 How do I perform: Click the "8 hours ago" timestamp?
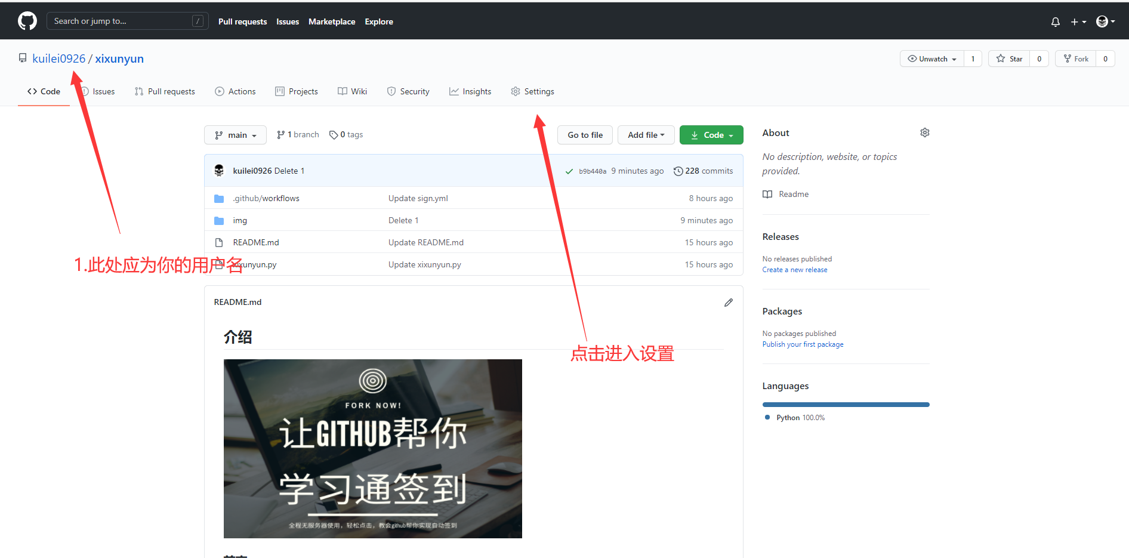[711, 198]
